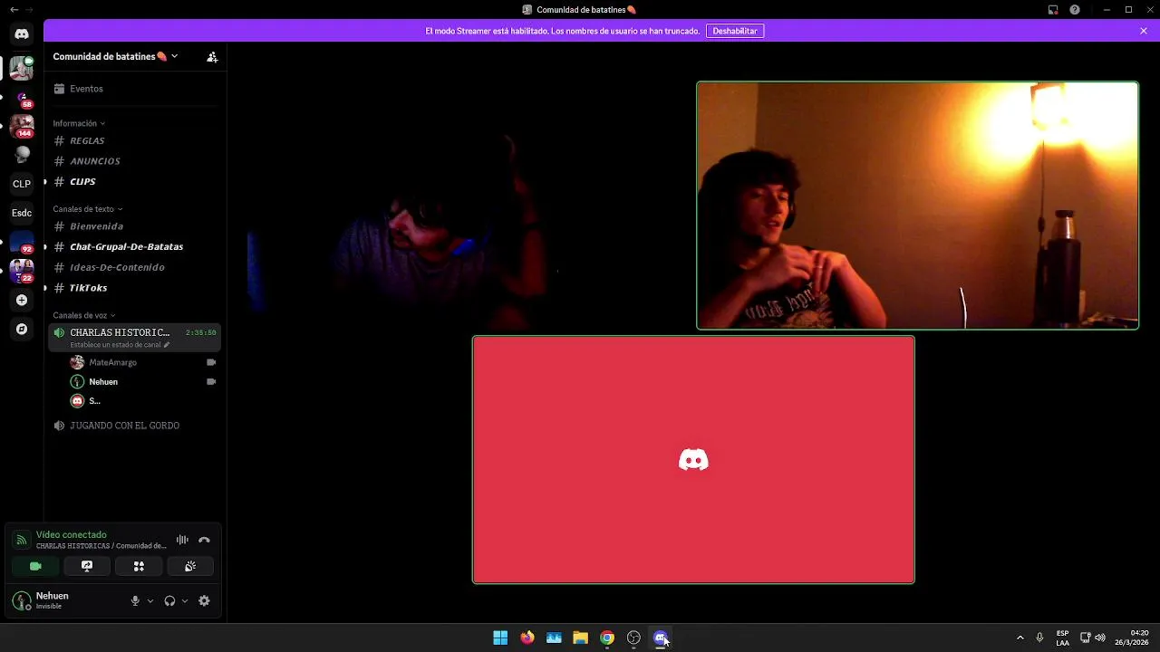Open the CLP server

tap(22, 184)
